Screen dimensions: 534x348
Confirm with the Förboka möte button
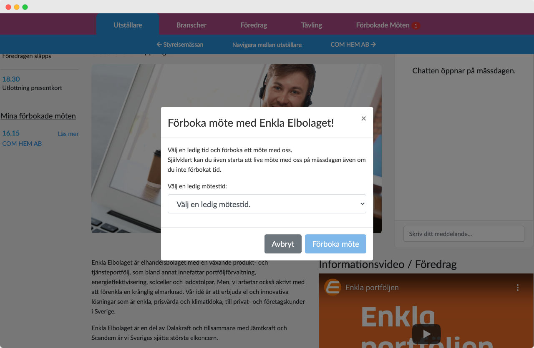pos(335,244)
